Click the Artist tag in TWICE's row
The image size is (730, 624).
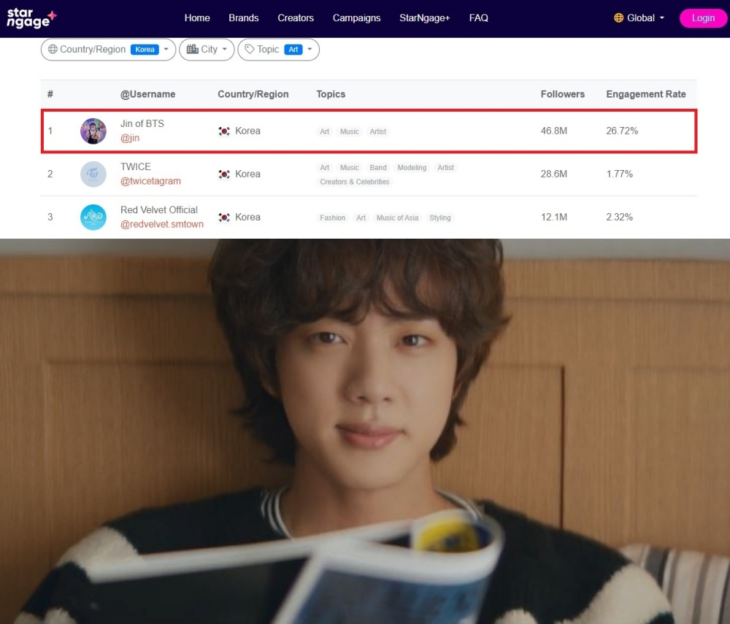pyautogui.click(x=445, y=168)
